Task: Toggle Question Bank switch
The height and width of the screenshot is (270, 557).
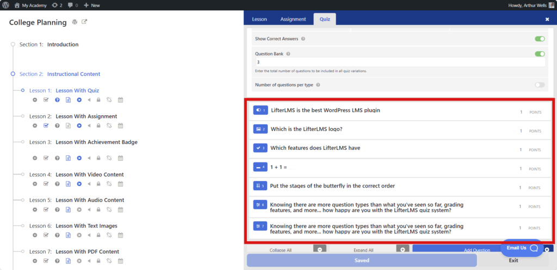Action: click(x=540, y=54)
